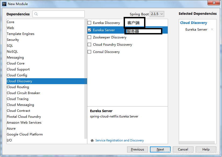Click the Selected Dependencies horizontal scrollbar

tap(197, 142)
